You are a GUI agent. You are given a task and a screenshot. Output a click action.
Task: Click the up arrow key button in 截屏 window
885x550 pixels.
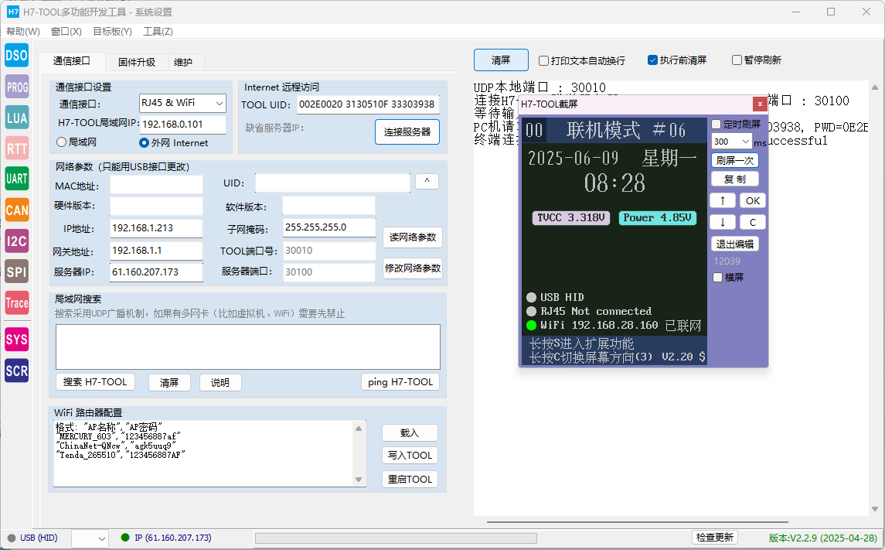723,200
